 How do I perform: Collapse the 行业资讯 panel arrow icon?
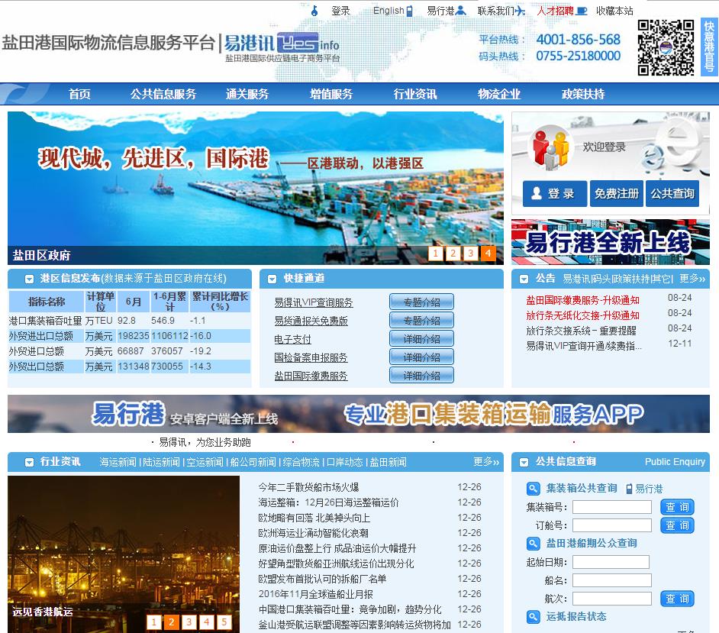pos(29,463)
